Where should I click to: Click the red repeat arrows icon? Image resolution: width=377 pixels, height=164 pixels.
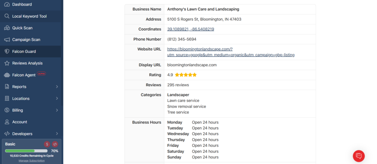[55, 144]
